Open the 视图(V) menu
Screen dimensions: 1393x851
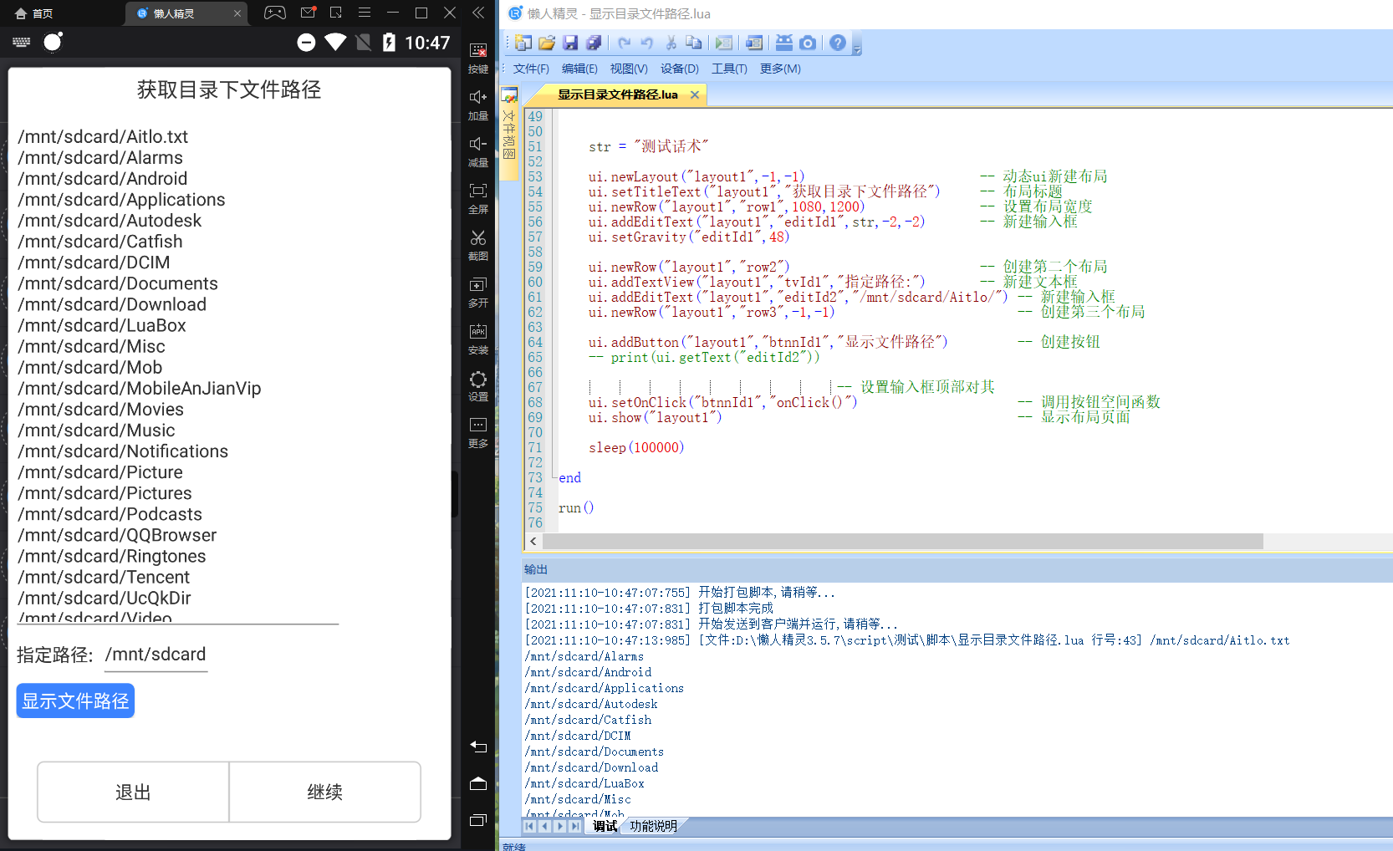[x=629, y=69]
